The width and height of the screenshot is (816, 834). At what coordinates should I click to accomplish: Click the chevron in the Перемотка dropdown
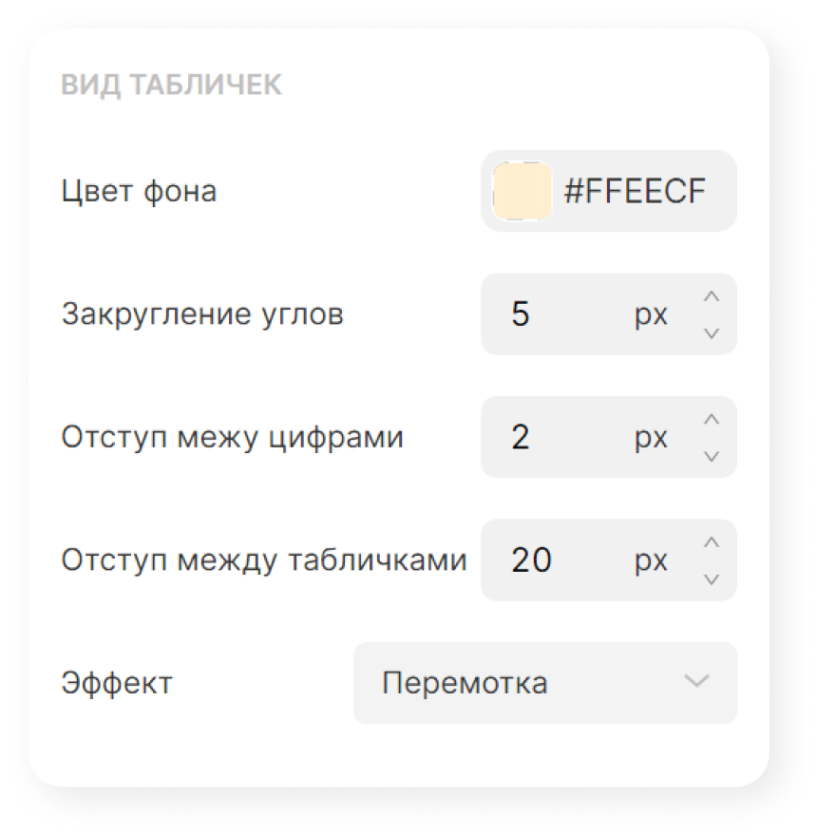tap(697, 682)
